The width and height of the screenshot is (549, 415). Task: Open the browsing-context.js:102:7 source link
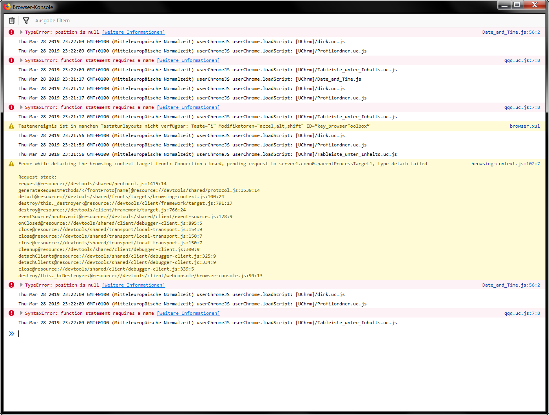(506, 164)
